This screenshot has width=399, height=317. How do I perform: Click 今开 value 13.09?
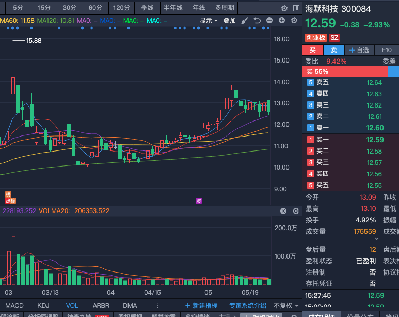(x=368, y=197)
